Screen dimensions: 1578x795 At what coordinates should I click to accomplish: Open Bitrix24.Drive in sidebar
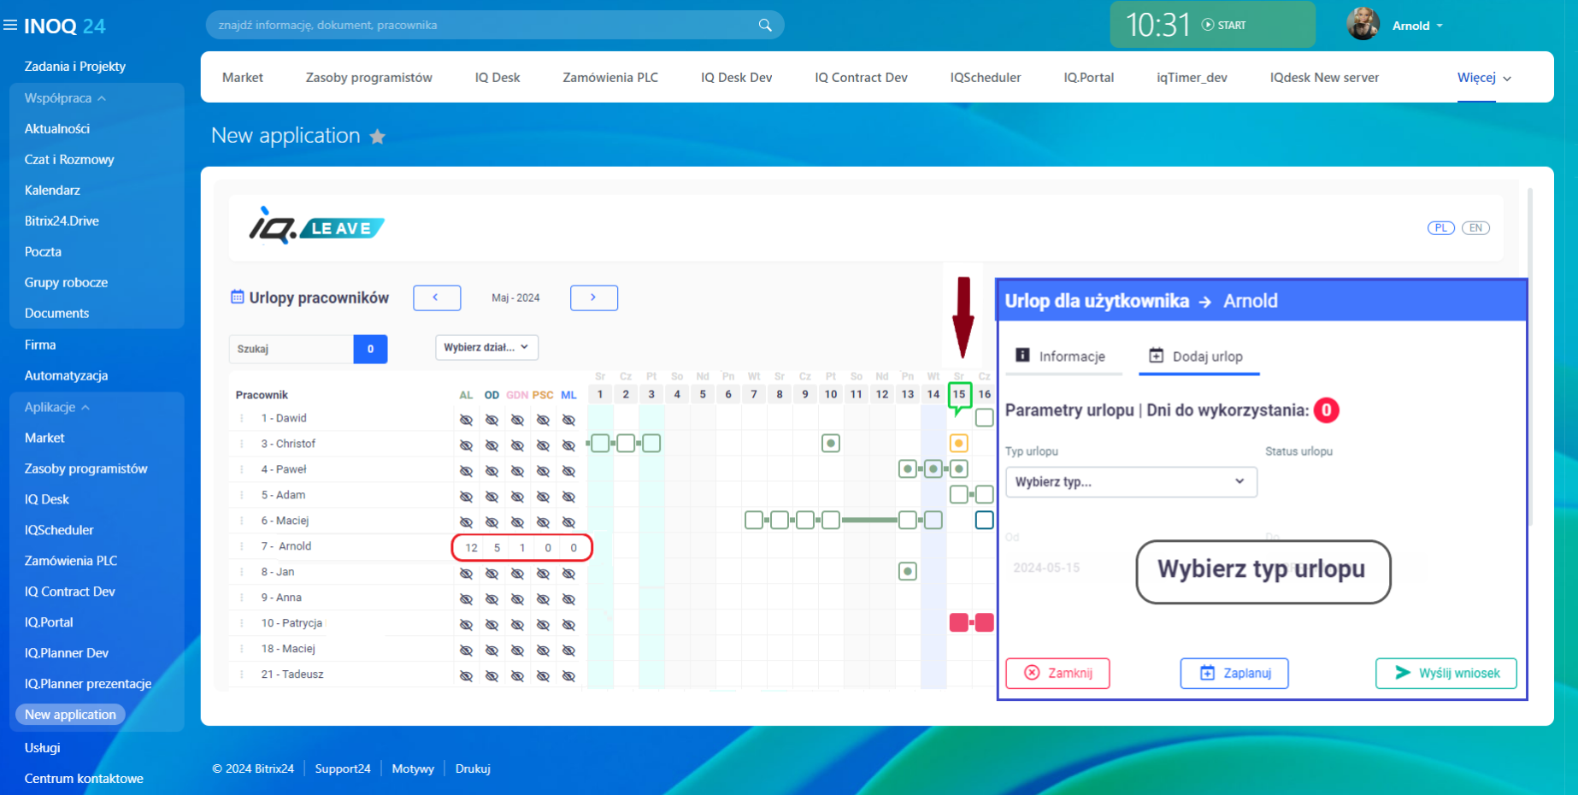(x=62, y=221)
